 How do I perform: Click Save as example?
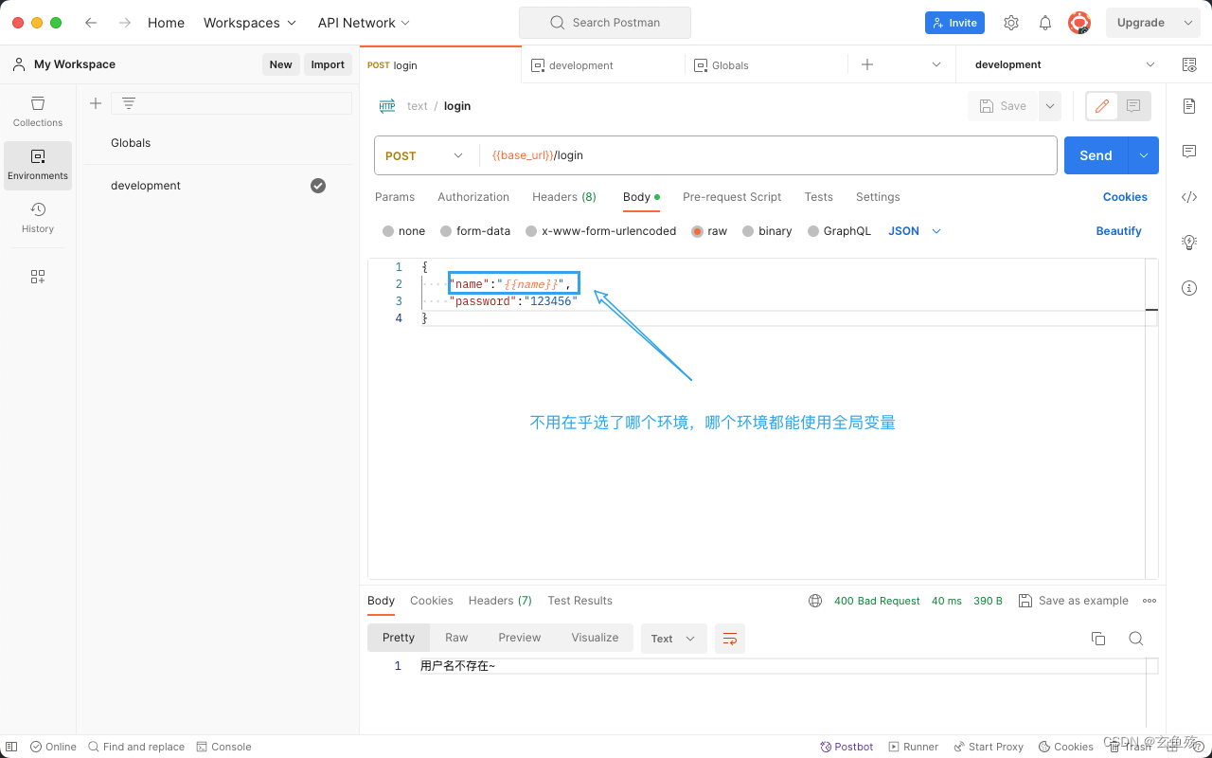pos(1074,601)
